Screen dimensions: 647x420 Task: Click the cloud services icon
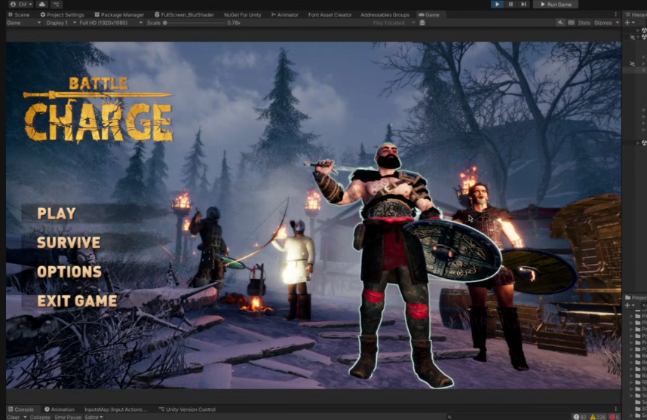click(42, 4)
